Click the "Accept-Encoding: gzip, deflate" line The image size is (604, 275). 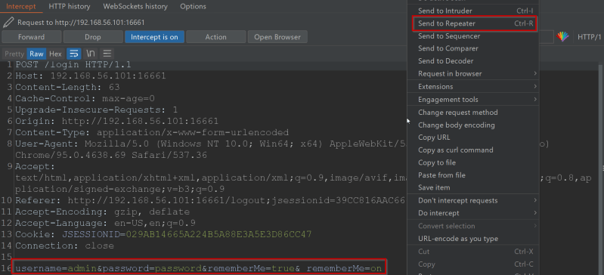point(102,212)
